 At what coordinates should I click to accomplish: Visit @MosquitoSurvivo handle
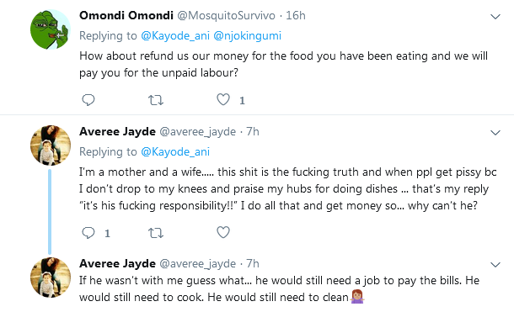pos(226,15)
